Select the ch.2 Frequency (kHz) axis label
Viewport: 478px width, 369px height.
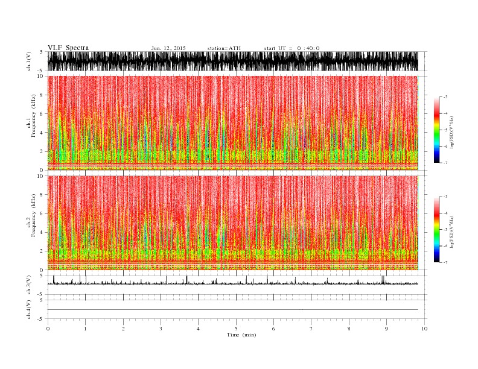(31, 223)
